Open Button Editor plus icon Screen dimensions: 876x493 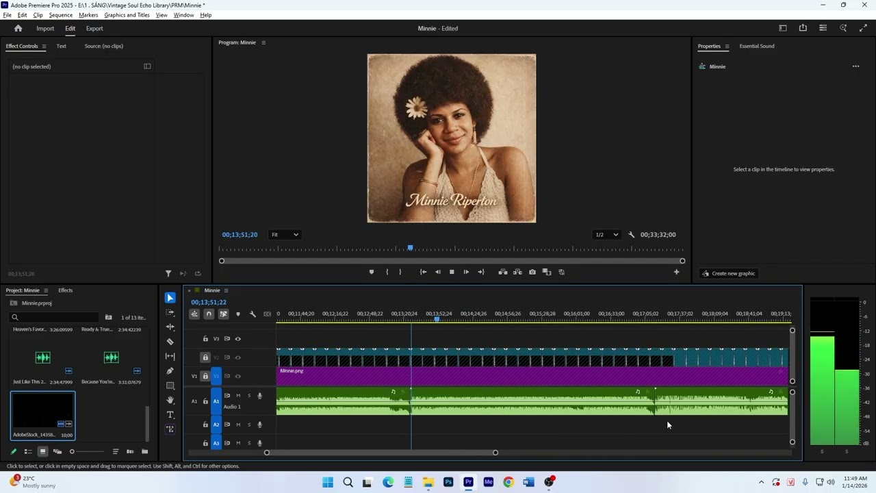676,272
